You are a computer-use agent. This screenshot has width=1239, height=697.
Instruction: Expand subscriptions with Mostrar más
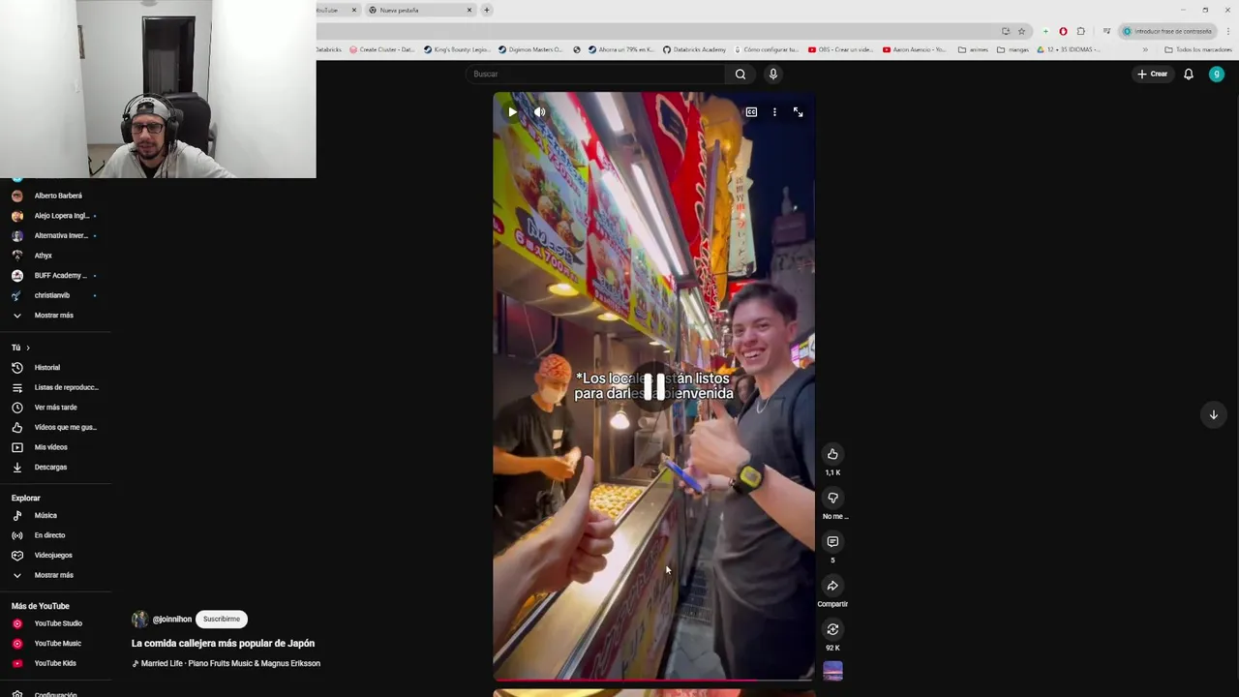[x=55, y=316]
